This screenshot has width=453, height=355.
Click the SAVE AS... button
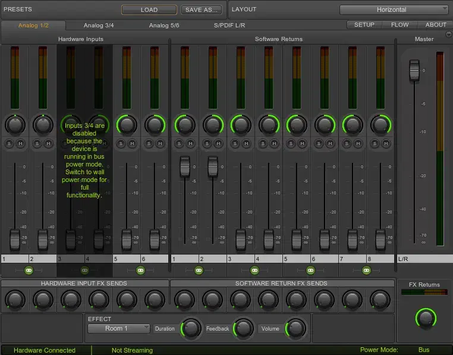click(202, 10)
